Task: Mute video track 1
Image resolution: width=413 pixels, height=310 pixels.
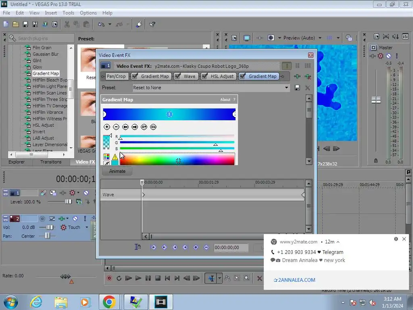Action: click(86, 193)
